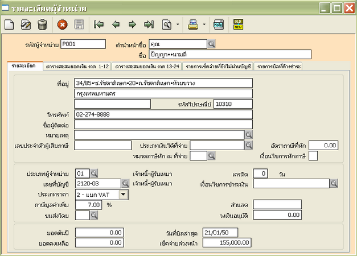357x256 pixels.
Task: Open the ตารางสะสมยอดเงิน งวด 13-24 tab
Action: click(x=146, y=67)
